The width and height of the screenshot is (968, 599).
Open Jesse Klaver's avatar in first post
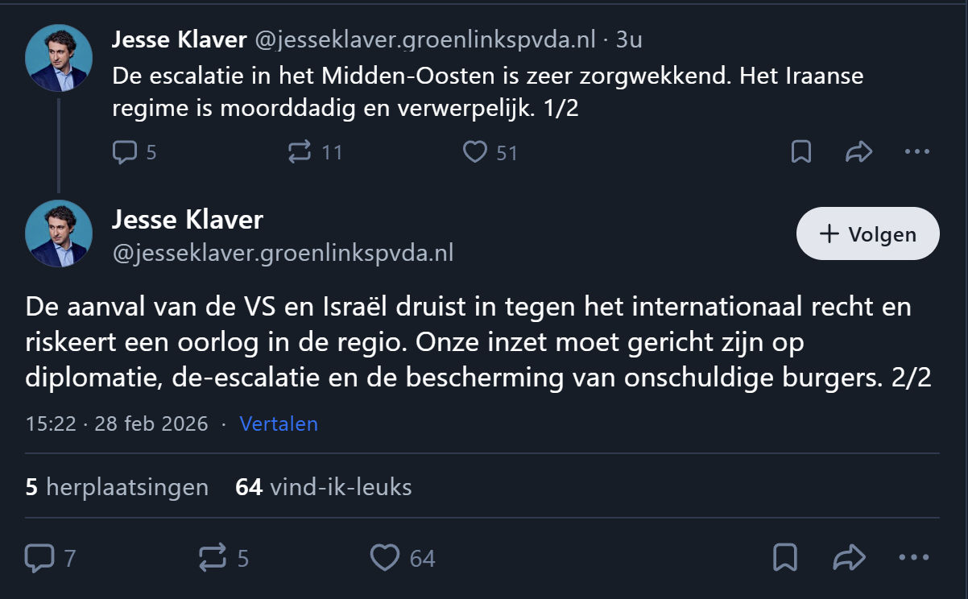coord(58,58)
